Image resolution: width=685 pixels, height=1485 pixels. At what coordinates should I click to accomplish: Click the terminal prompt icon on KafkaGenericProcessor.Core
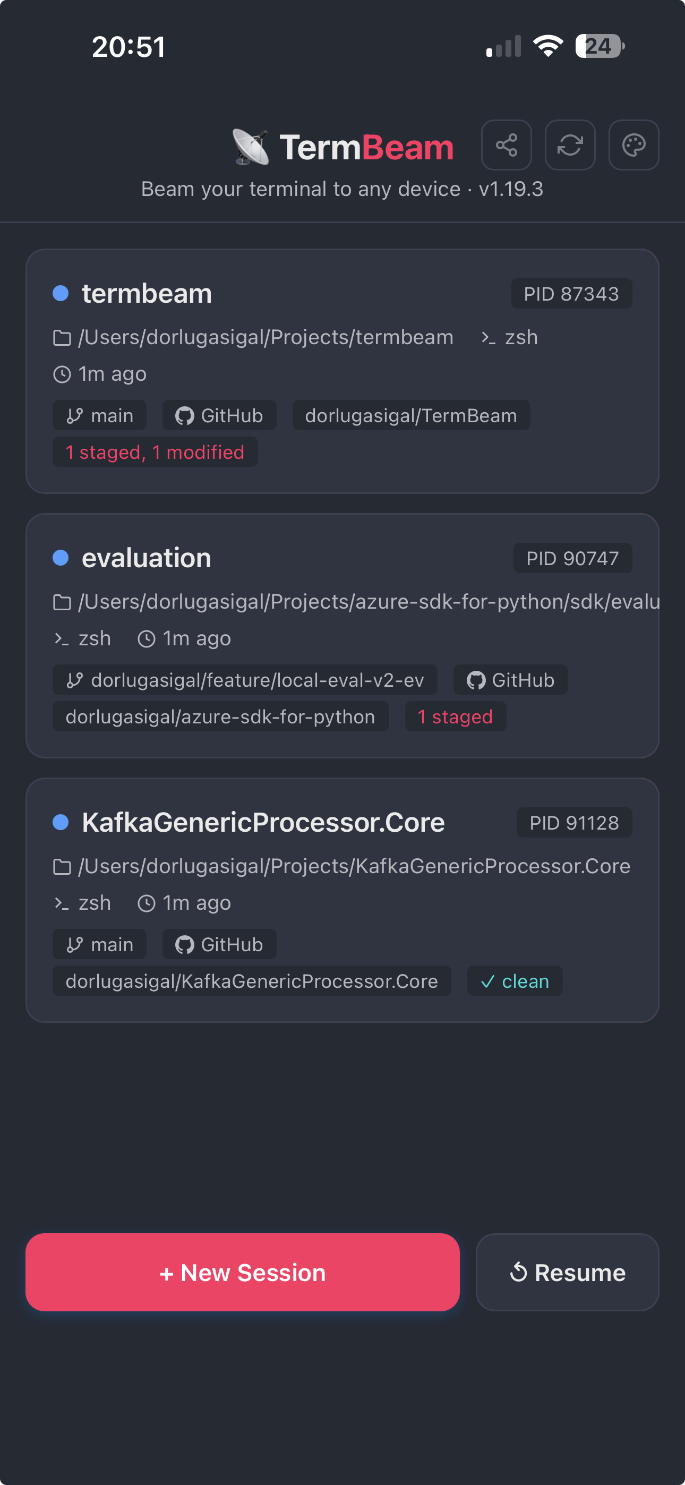pyautogui.click(x=62, y=904)
